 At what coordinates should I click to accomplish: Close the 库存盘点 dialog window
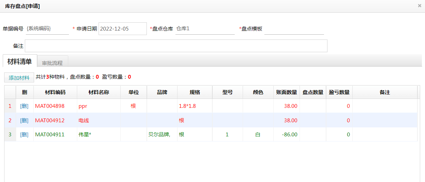419,5
